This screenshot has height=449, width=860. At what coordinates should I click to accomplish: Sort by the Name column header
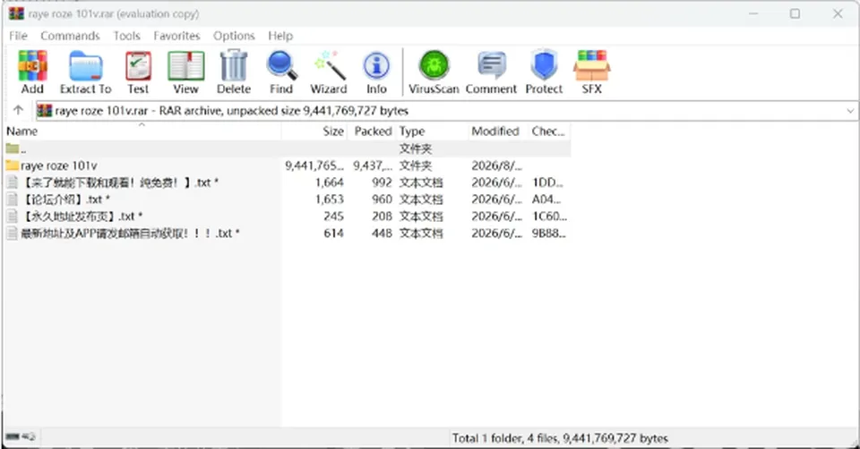point(142,131)
